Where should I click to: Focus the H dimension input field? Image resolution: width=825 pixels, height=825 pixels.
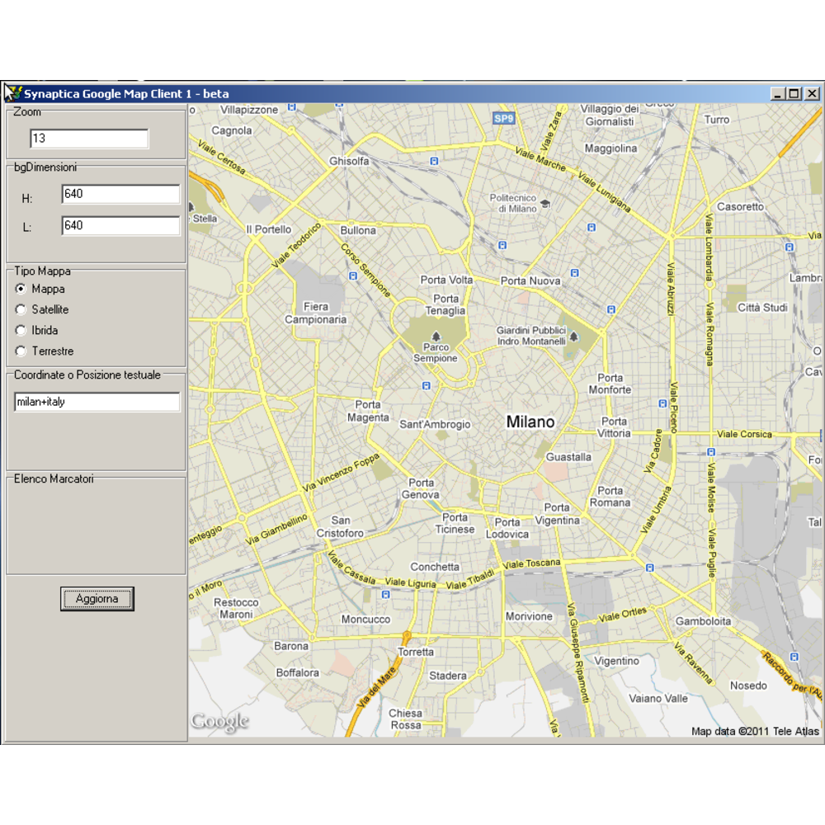point(120,194)
